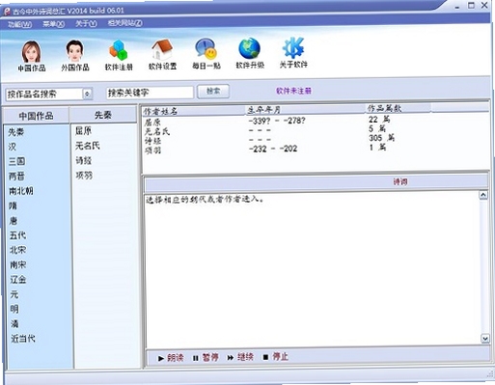Select 先秦 dynasty in left list
Viewport: 495px width, 385px height.
[16, 132]
